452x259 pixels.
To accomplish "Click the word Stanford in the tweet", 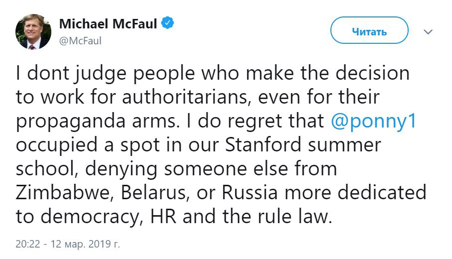I will tap(263, 144).
